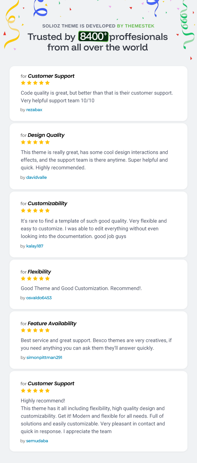Viewport: 197px width, 463px height.
Task: Select the fifth star under Design Quality
Action: point(48,142)
